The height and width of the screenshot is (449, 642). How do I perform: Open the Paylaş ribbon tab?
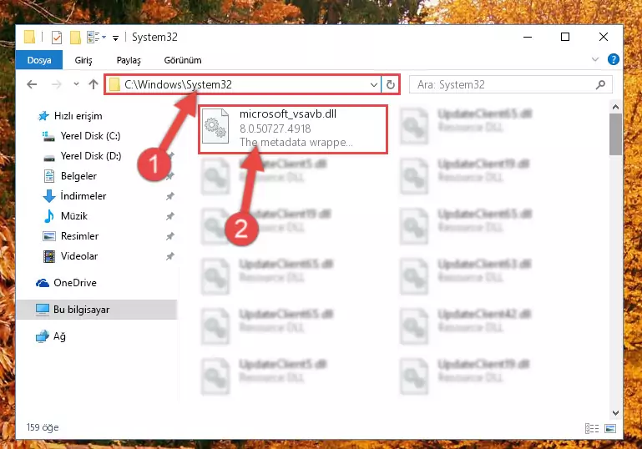coord(129,60)
